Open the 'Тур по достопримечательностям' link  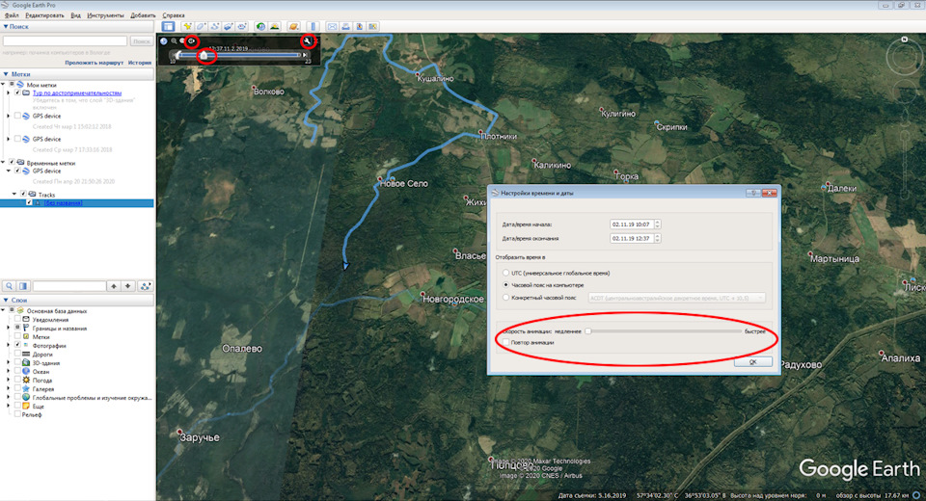click(x=77, y=92)
